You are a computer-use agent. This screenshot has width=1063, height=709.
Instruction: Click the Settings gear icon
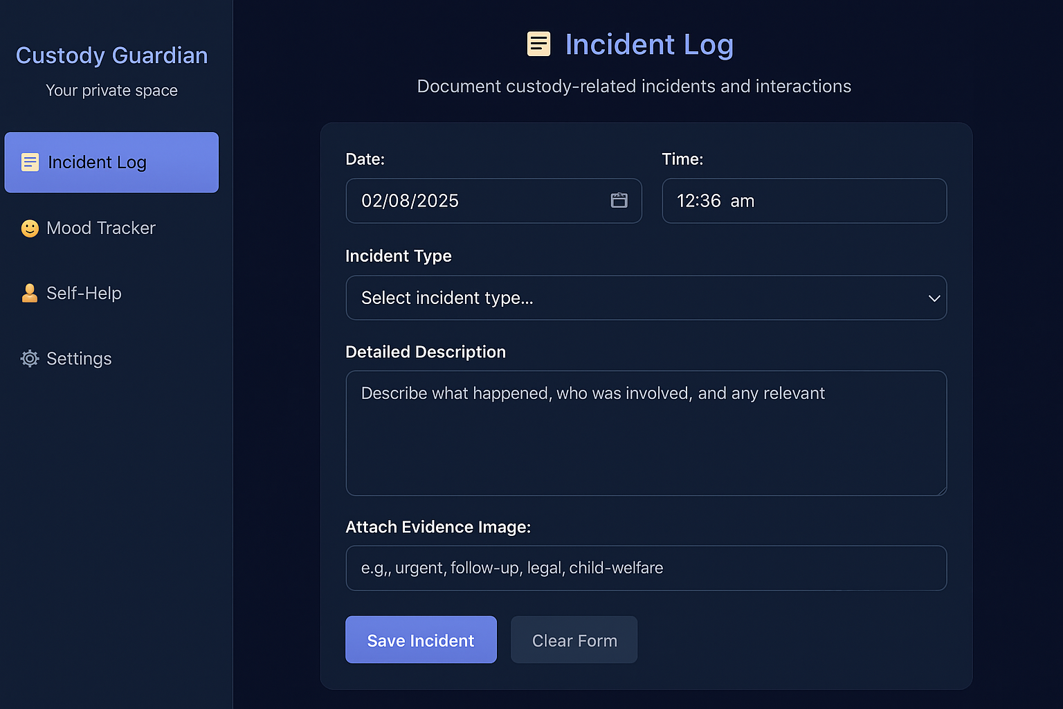(30, 359)
